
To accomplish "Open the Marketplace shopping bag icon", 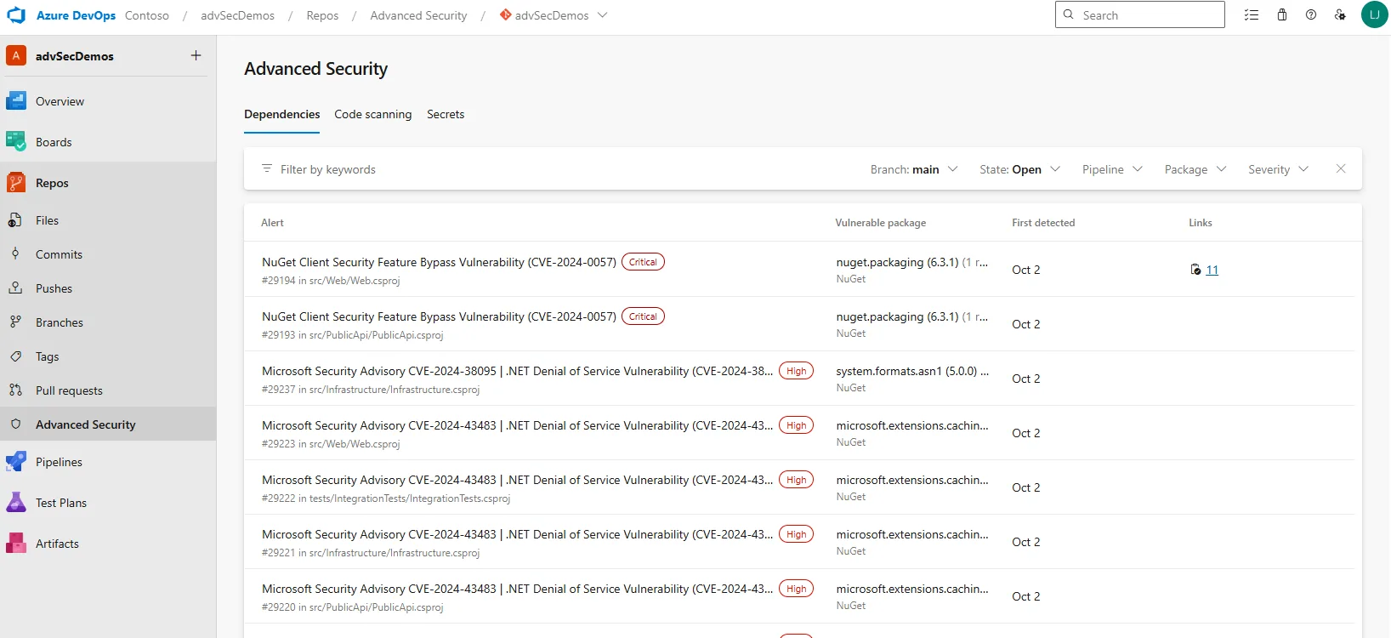I will 1282,15.
